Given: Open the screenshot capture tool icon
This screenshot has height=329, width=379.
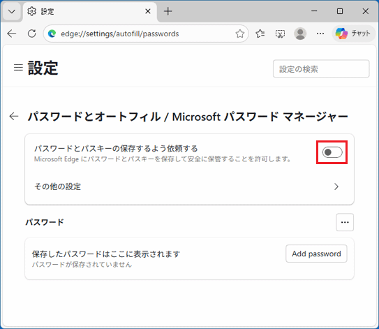Looking at the screenshot, I should pyautogui.click(x=280, y=34).
